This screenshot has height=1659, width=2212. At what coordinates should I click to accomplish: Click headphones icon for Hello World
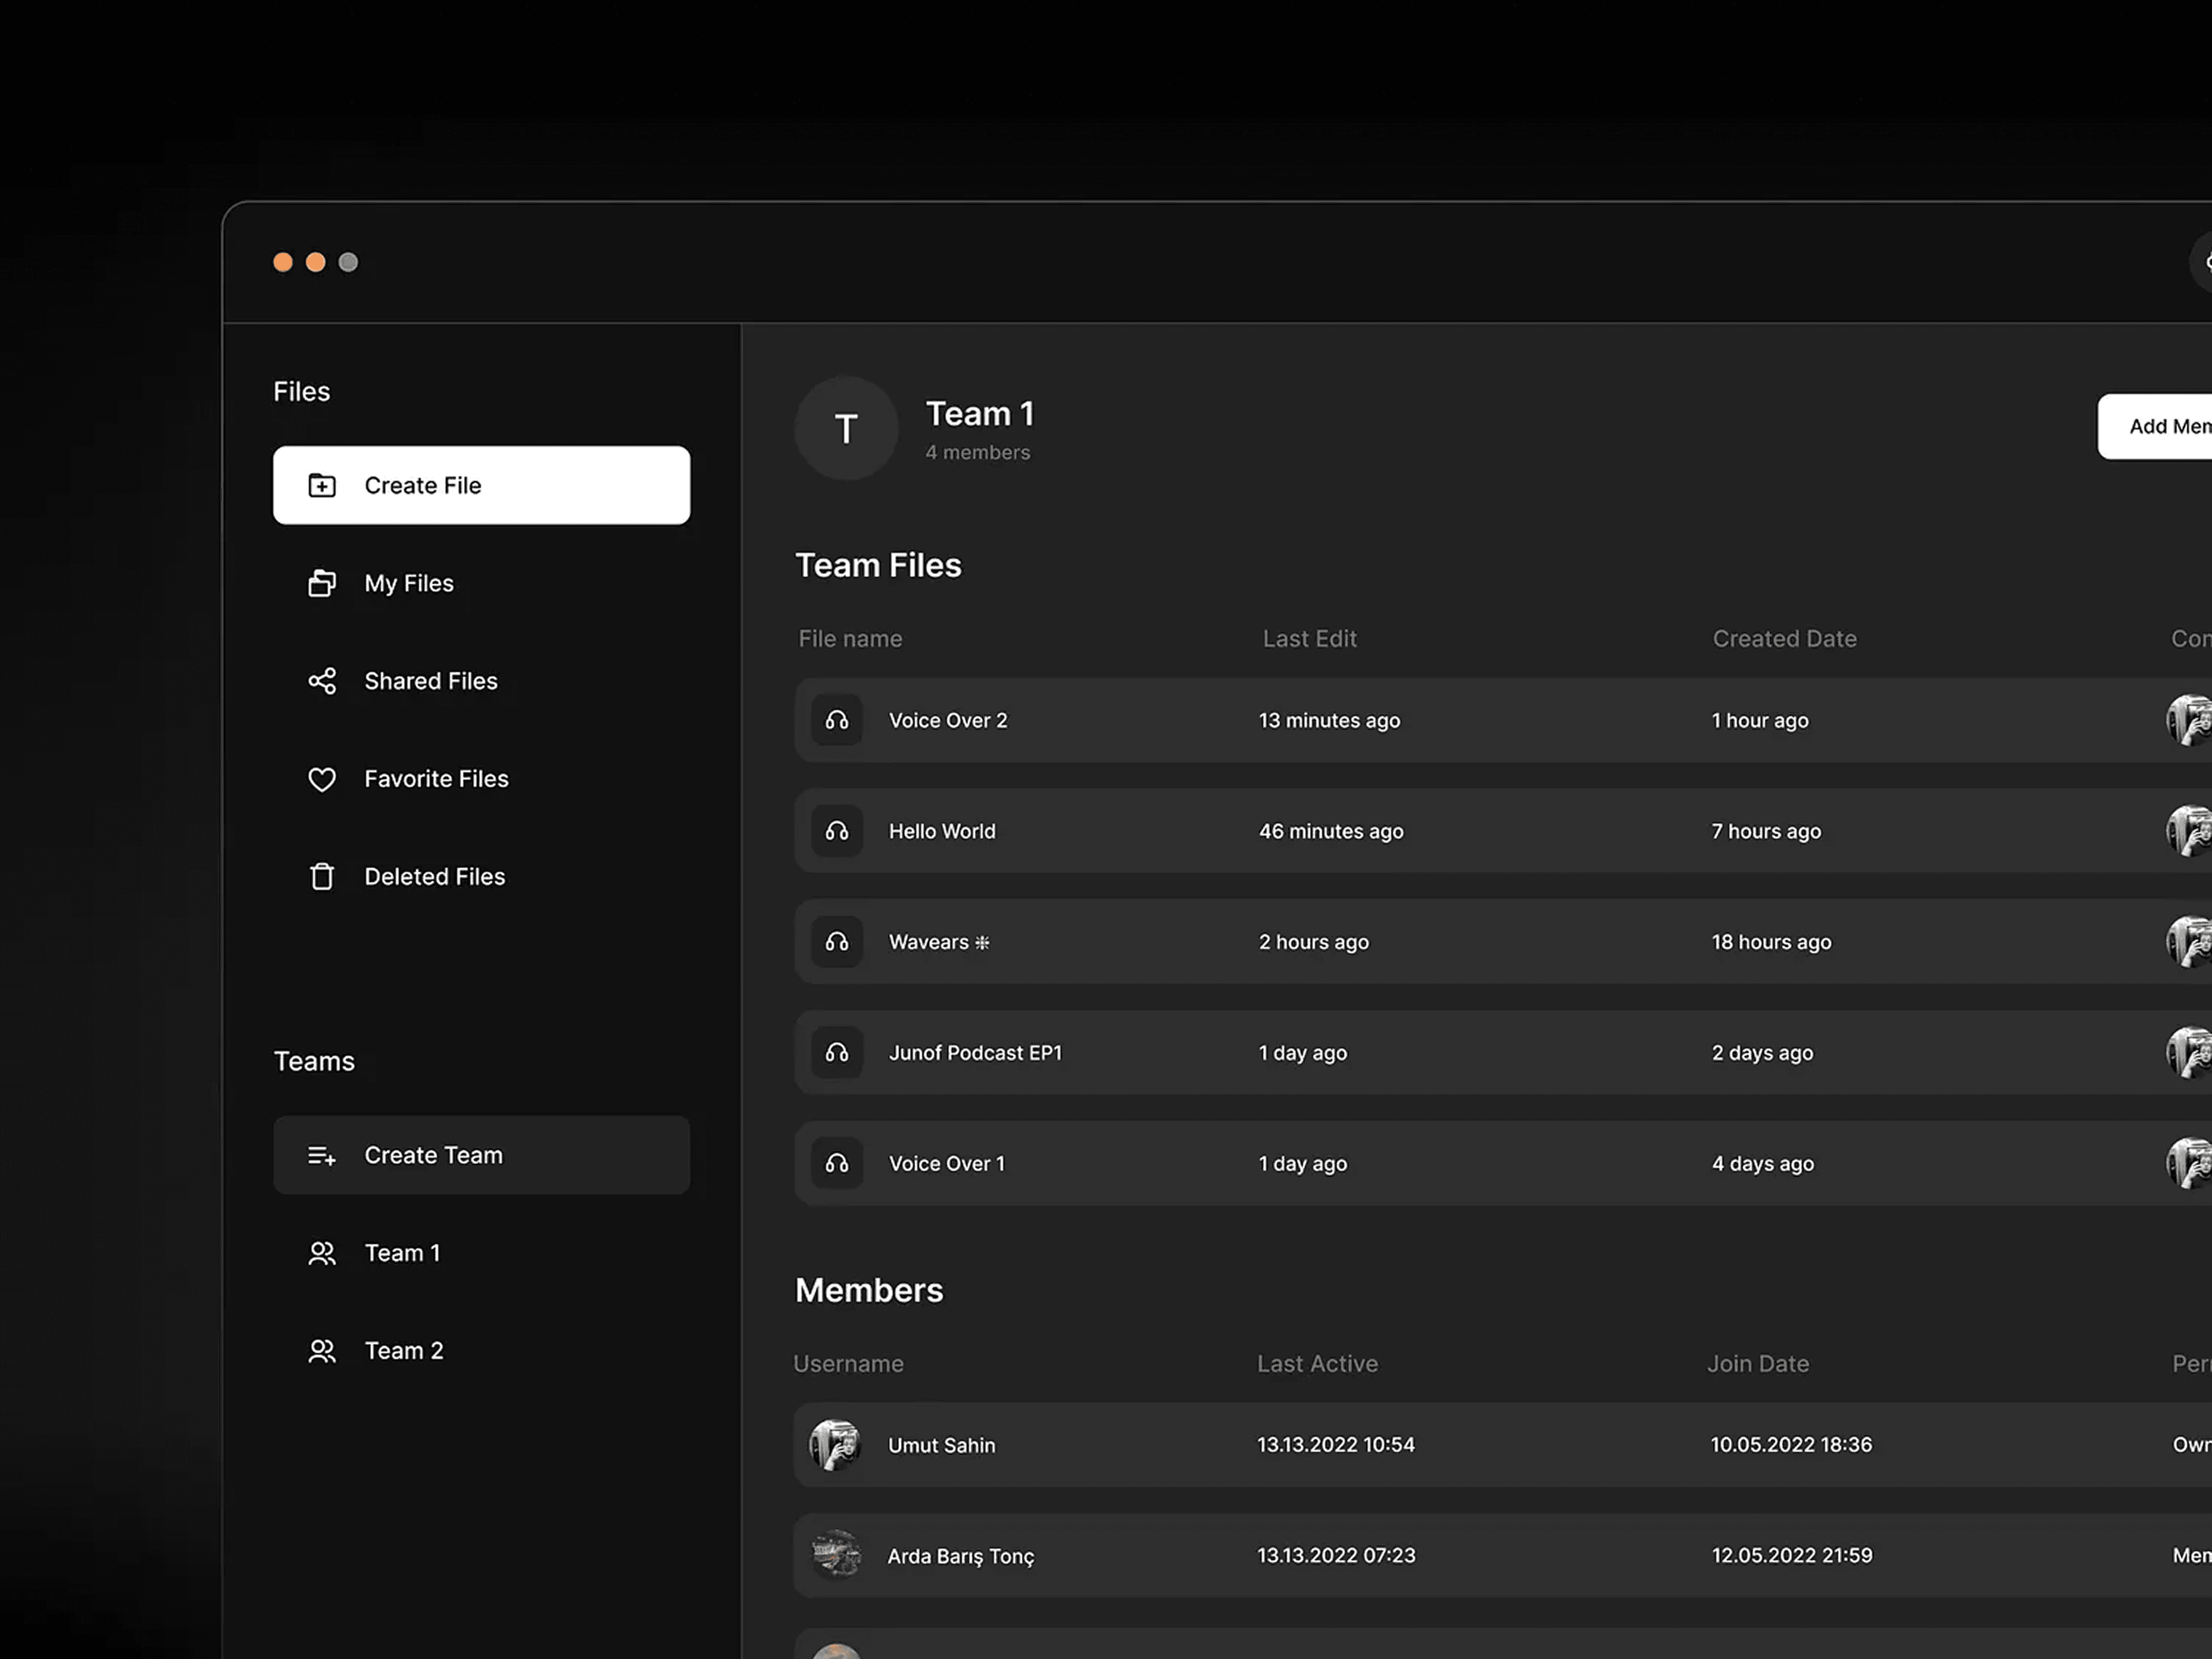coord(837,831)
